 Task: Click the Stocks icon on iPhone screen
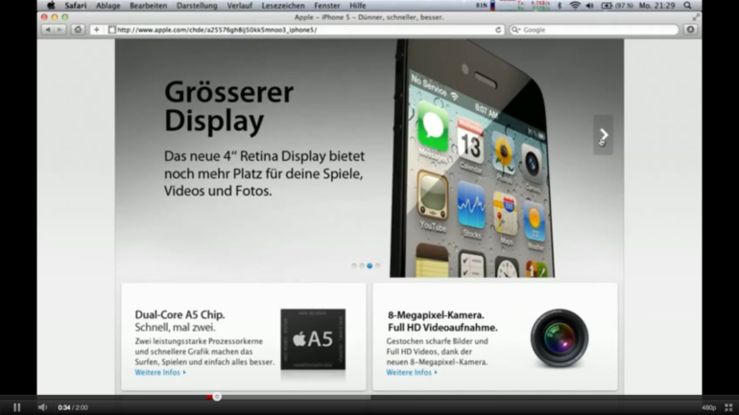(x=471, y=207)
